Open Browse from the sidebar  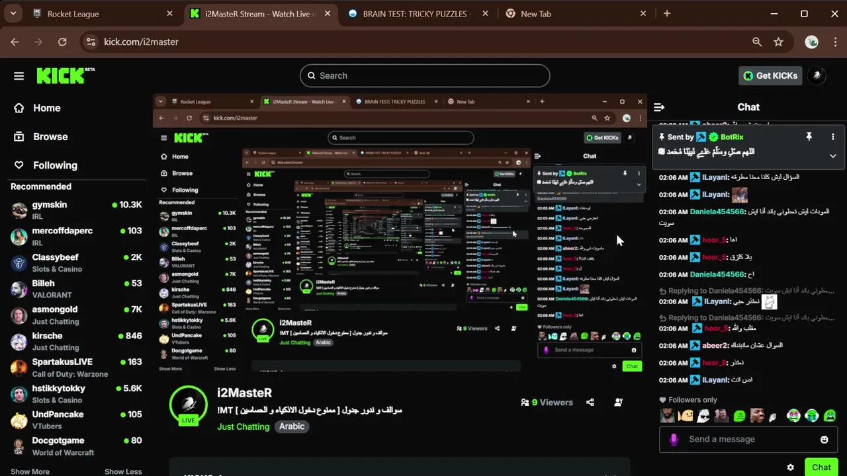tap(50, 137)
